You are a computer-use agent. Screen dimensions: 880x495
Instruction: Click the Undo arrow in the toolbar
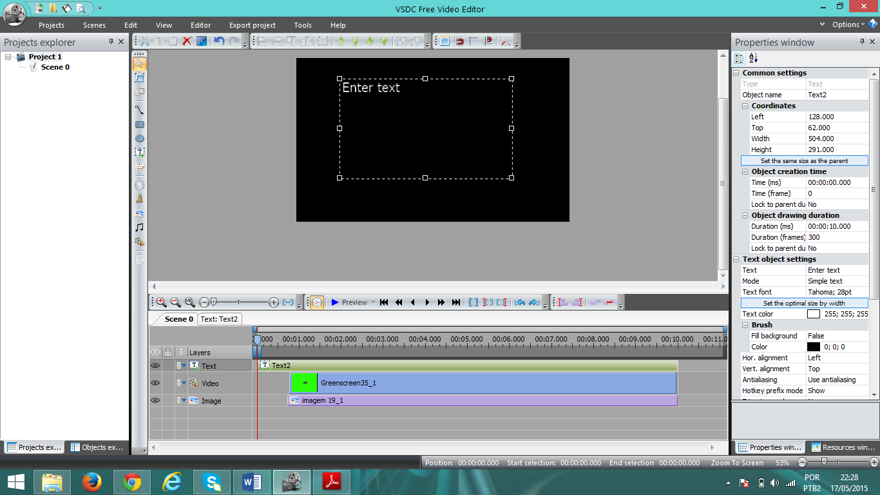click(x=219, y=41)
